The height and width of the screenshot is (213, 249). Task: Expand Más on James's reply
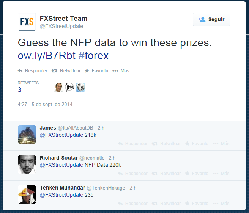[221, 144]
